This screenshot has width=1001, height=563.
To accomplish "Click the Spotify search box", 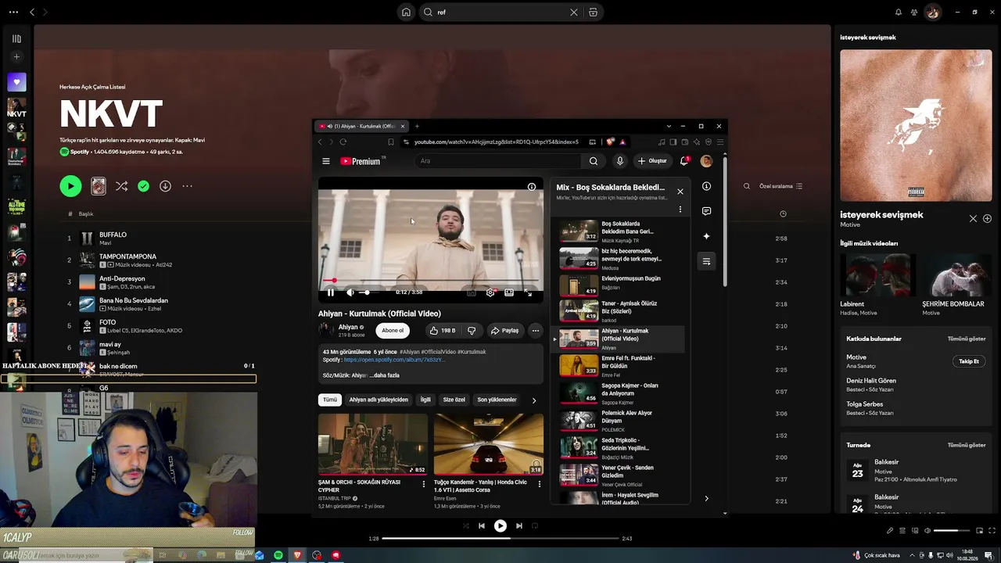I will tap(500, 12).
